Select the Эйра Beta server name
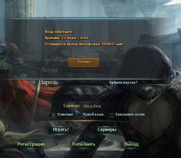The image size is (181, 158). click(x=92, y=106)
